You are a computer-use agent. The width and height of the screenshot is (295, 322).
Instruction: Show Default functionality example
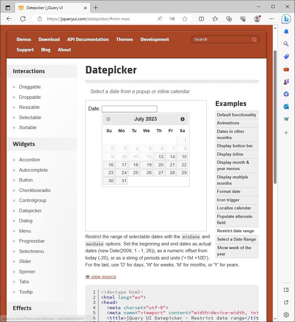coord(237,115)
